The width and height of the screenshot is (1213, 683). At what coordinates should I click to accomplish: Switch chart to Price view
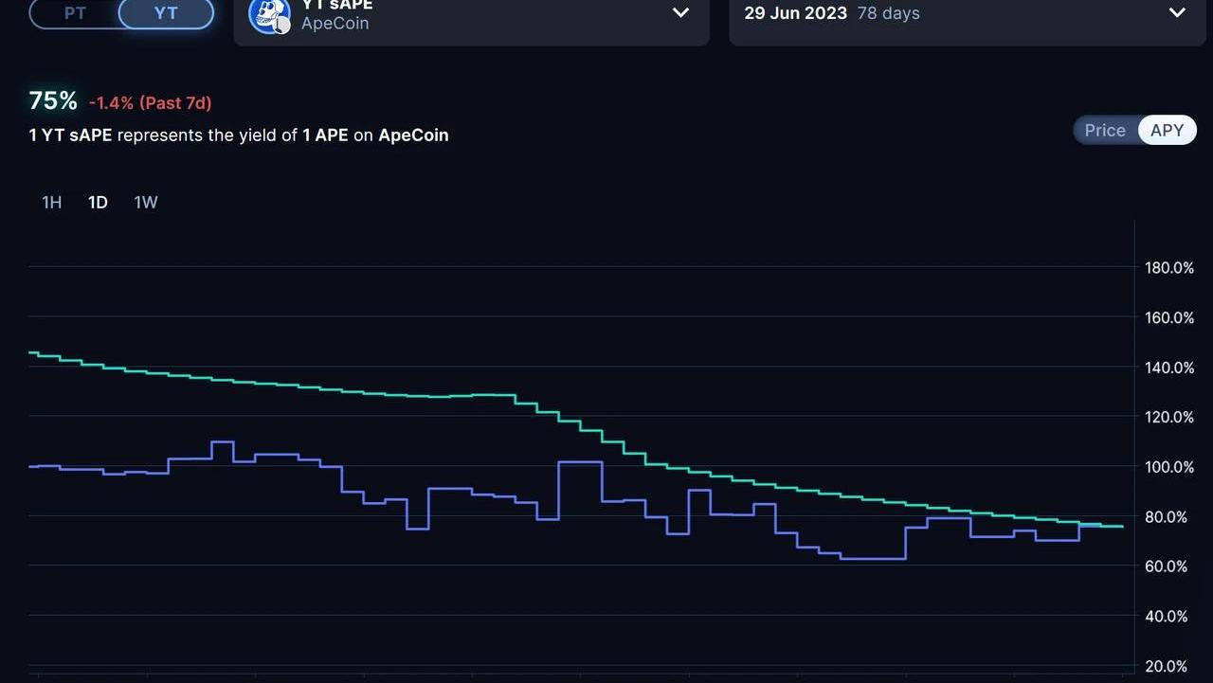pos(1105,131)
